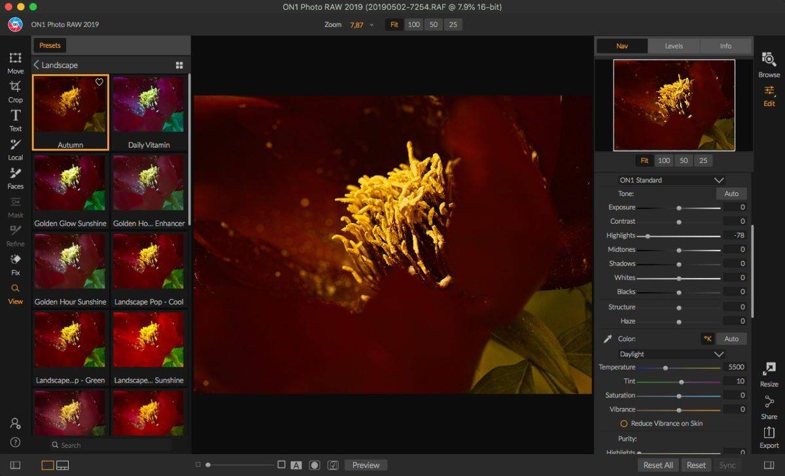Expand the Daylight white balance dropdown

672,354
